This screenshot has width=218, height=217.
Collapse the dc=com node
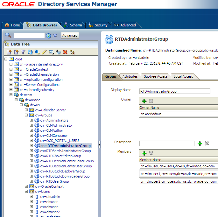[11, 95]
